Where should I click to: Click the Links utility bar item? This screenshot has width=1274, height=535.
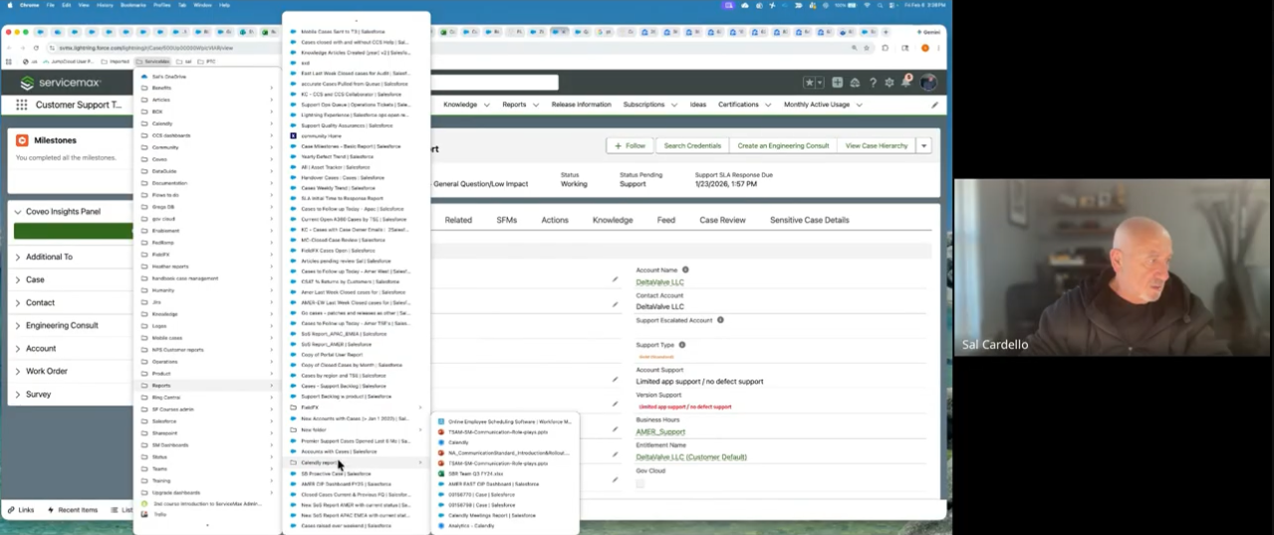pyautogui.click(x=20, y=510)
